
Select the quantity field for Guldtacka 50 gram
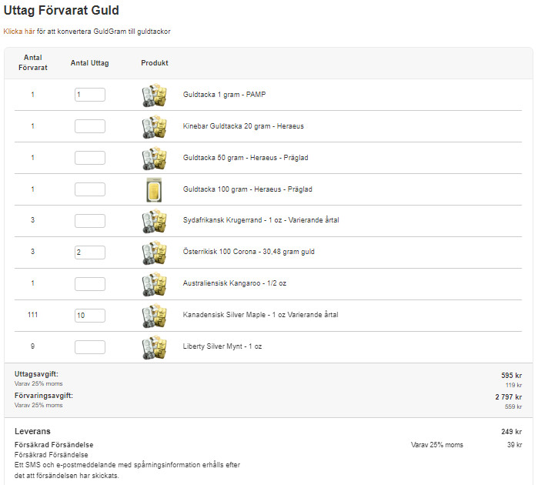coord(90,158)
